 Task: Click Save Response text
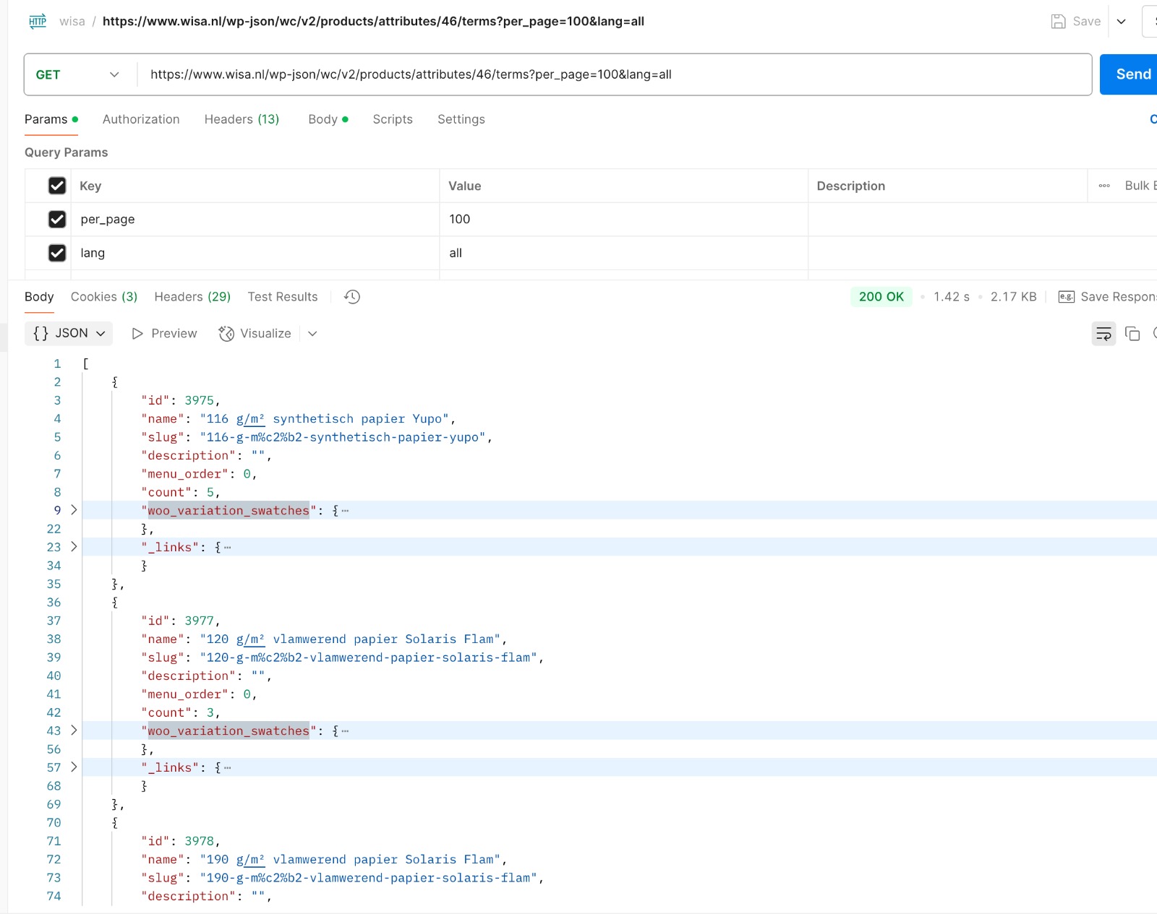tap(1118, 297)
